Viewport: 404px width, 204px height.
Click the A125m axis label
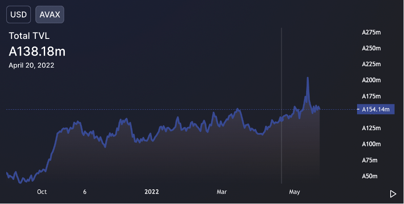[x=371, y=128]
